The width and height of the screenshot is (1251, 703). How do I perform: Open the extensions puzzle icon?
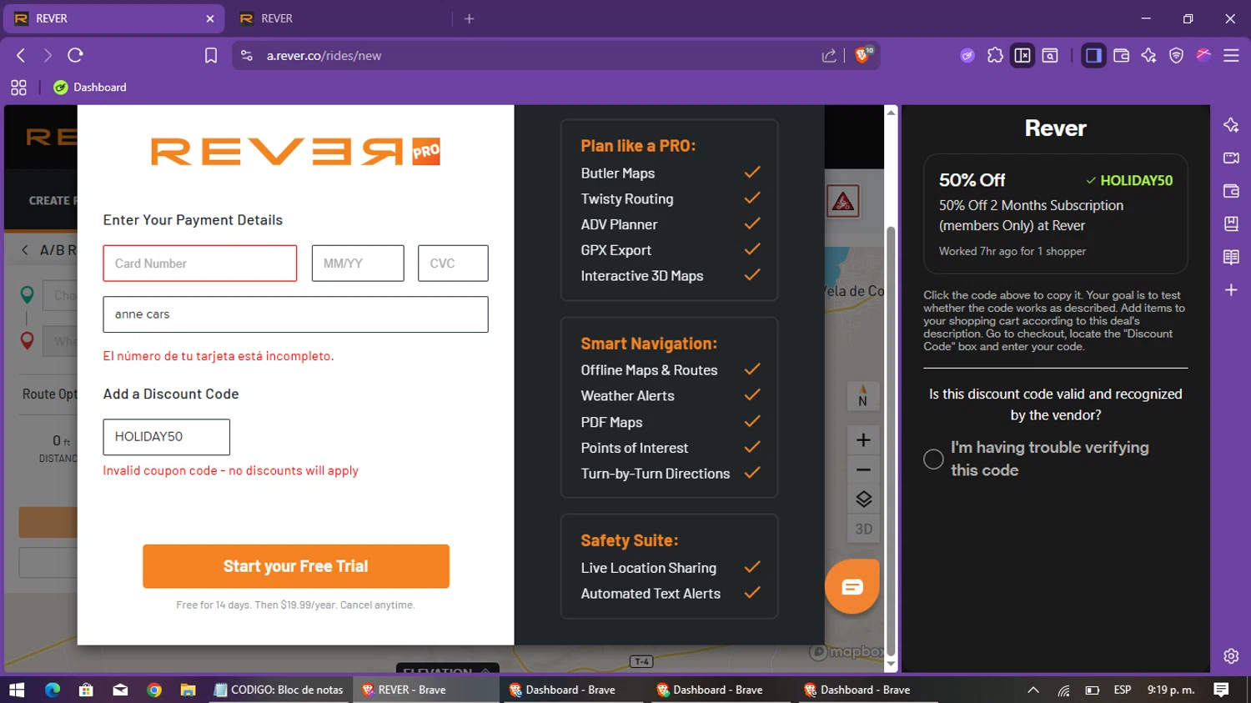point(995,55)
